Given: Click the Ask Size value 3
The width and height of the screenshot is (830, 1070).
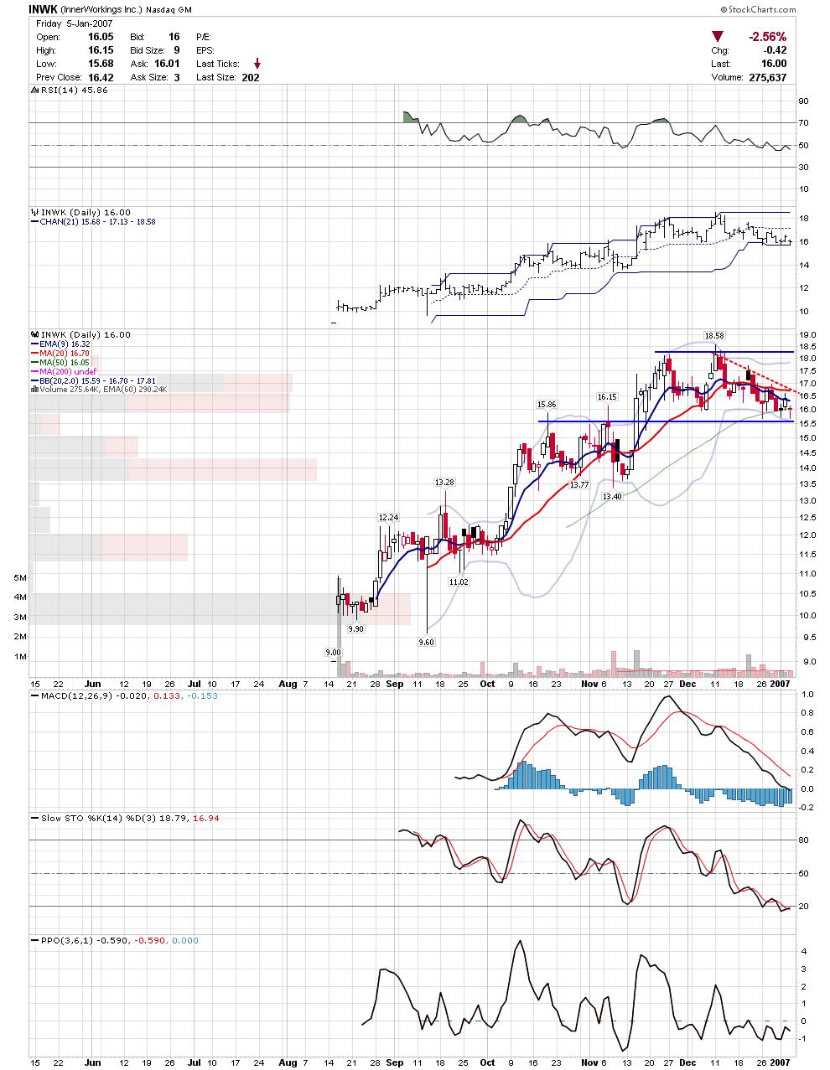Looking at the screenshot, I should coord(177,78).
